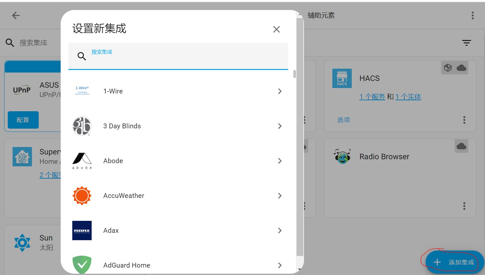Click the 设置新集成 dialog title
The width and height of the screenshot is (485, 275).
[99, 28]
